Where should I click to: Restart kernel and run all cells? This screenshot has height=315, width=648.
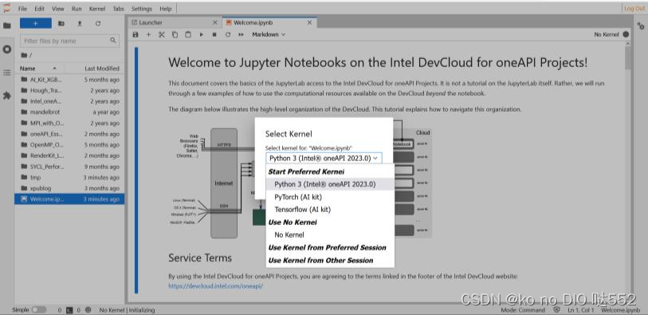pos(241,35)
